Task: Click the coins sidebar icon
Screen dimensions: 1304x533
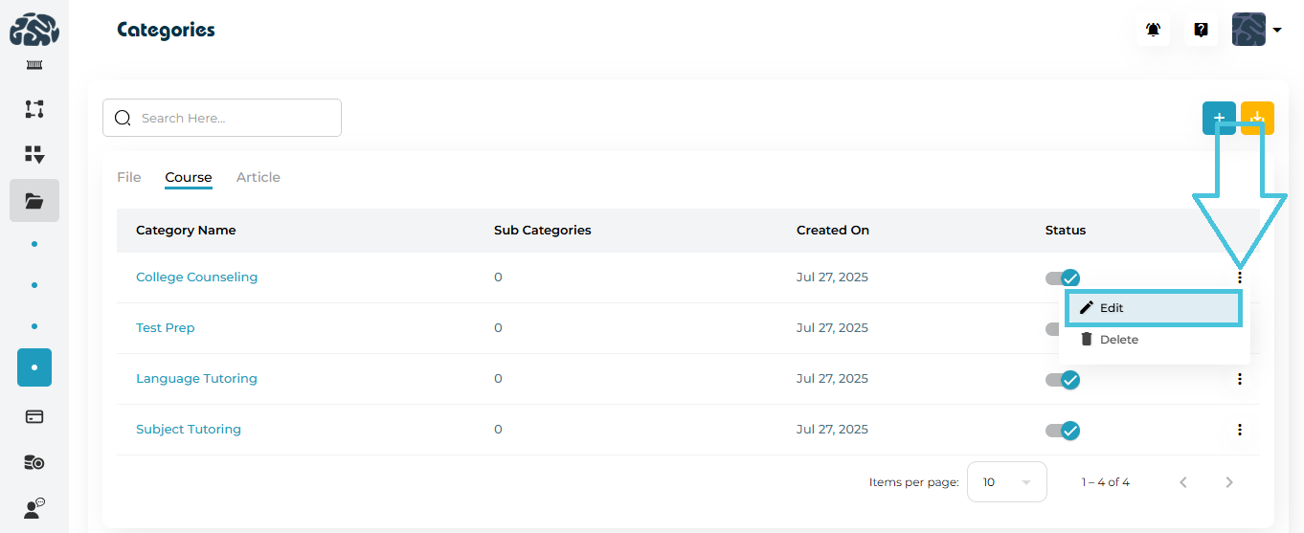Action: point(34,463)
